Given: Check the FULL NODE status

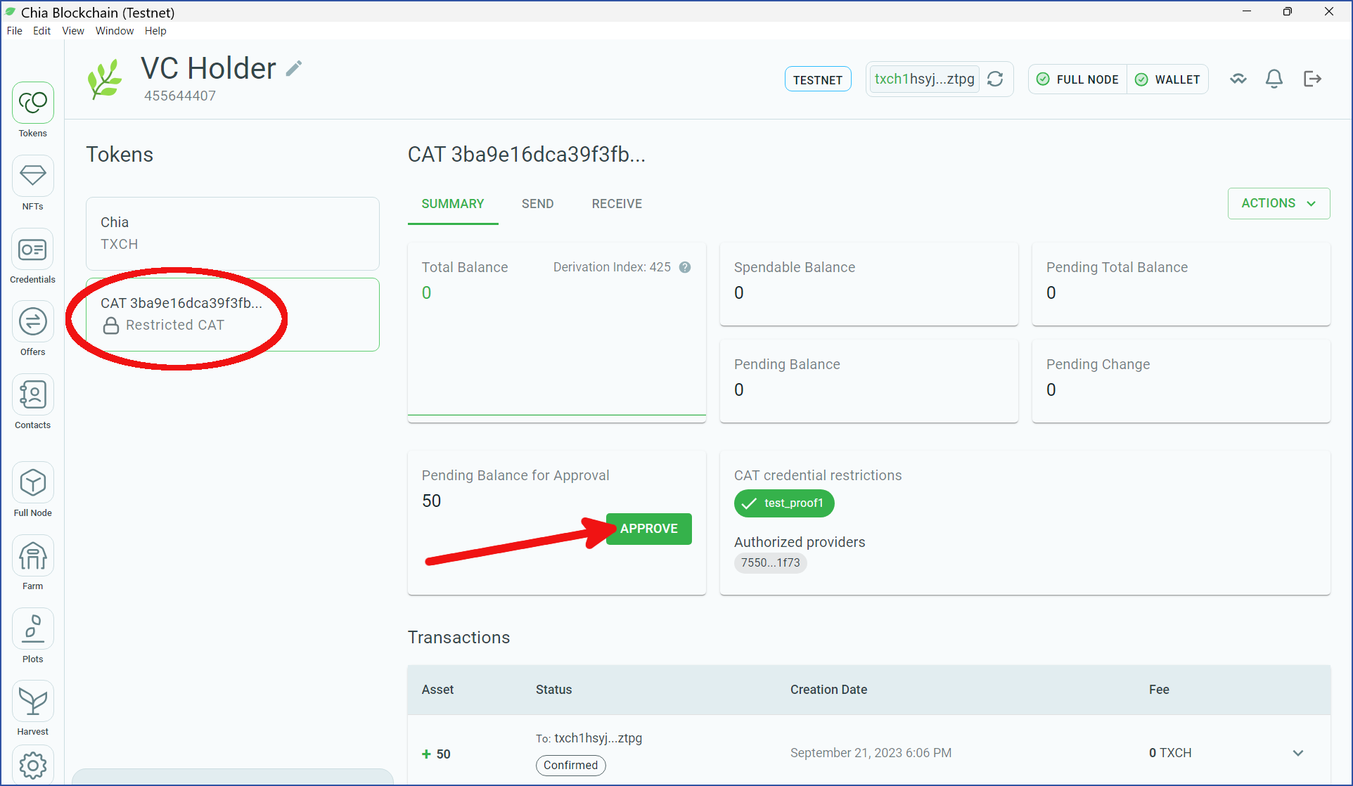Looking at the screenshot, I should [1078, 79].
